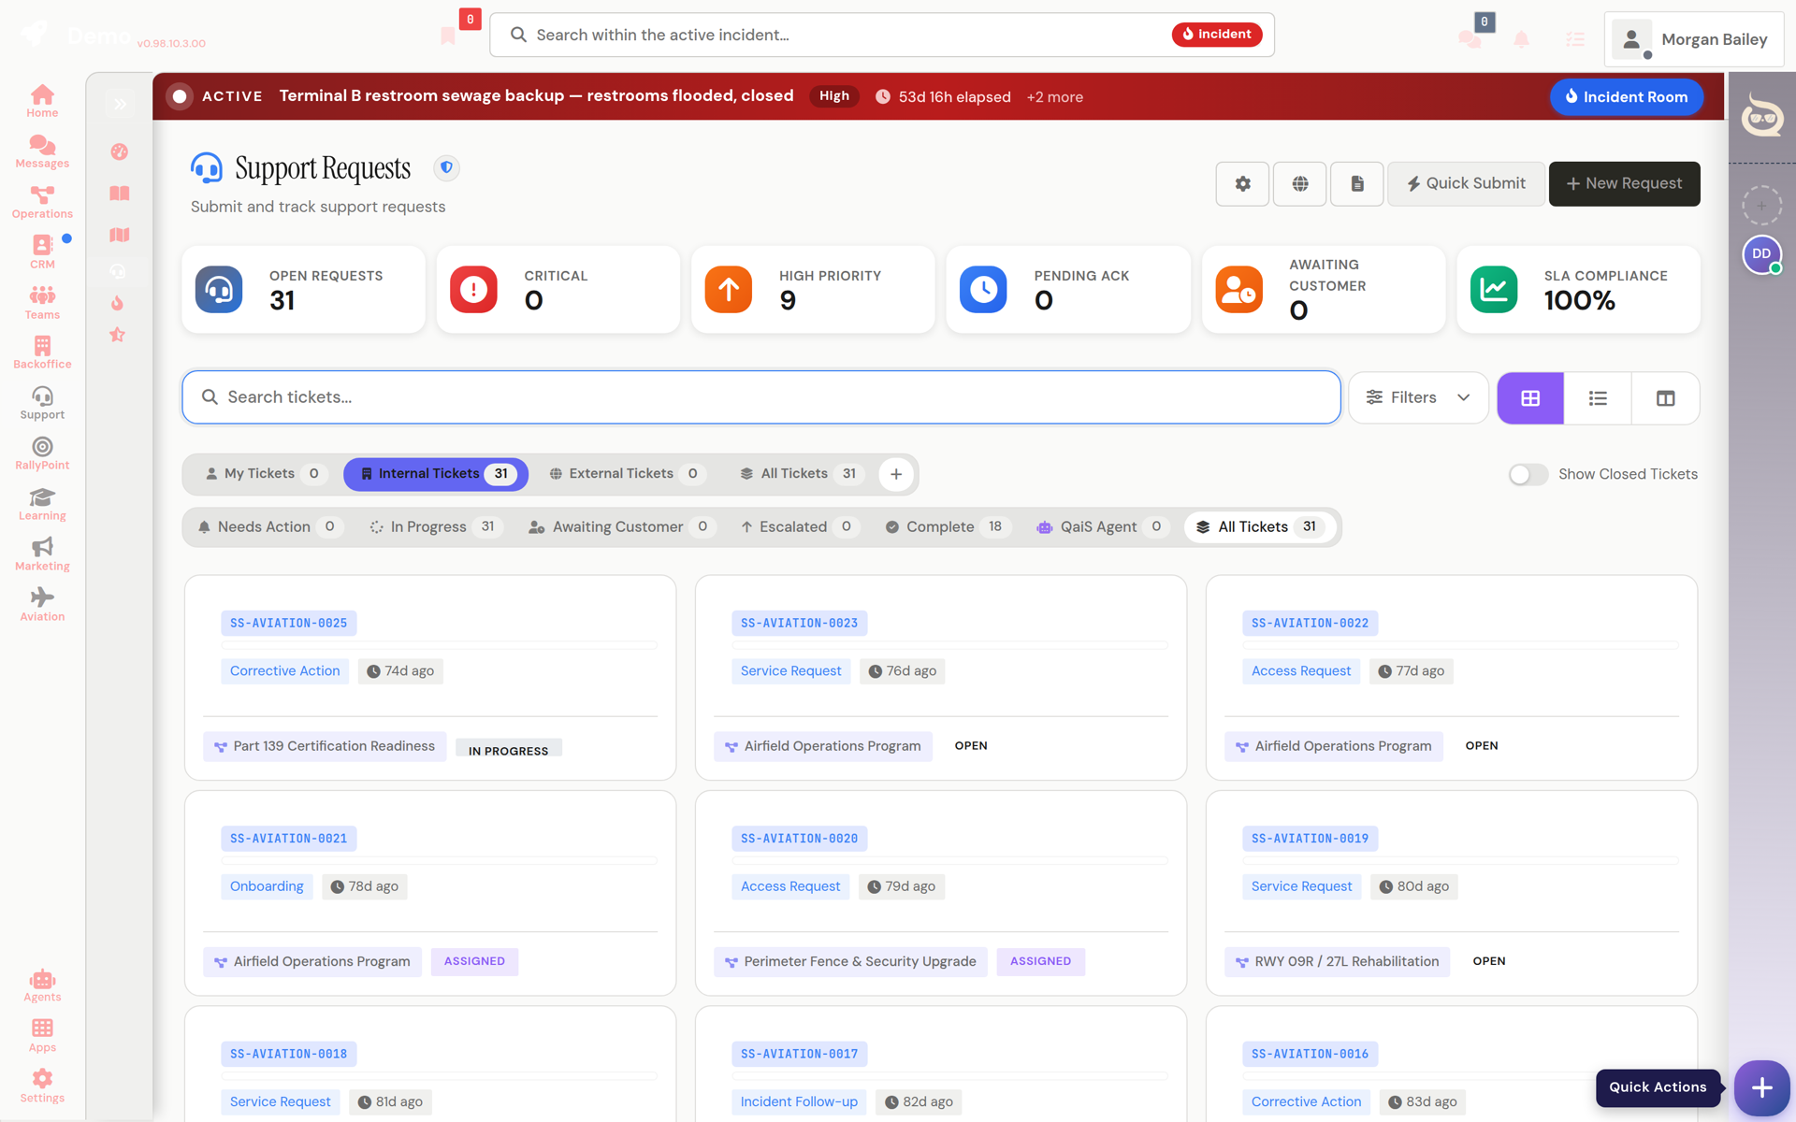Screen dimensions: 1796x1122
Task: Click the globe portal button
Action: [1300, 184]
